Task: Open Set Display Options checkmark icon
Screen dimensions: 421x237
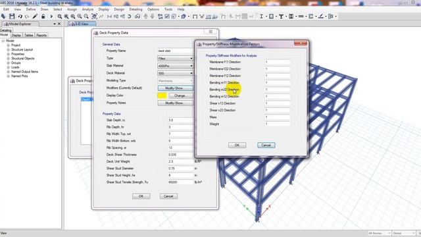Action: 167,16
